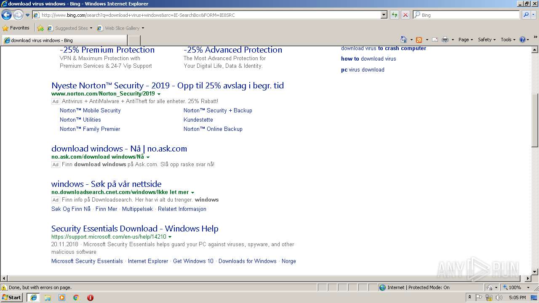Open 'Norton Utilities' sublink
Screen dimensions: 539x303
(x=80, y=120)
